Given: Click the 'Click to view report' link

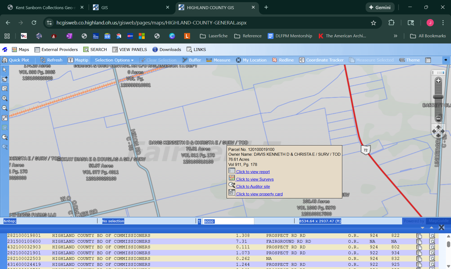Looking at the screenshot, I should pos(253,172).
